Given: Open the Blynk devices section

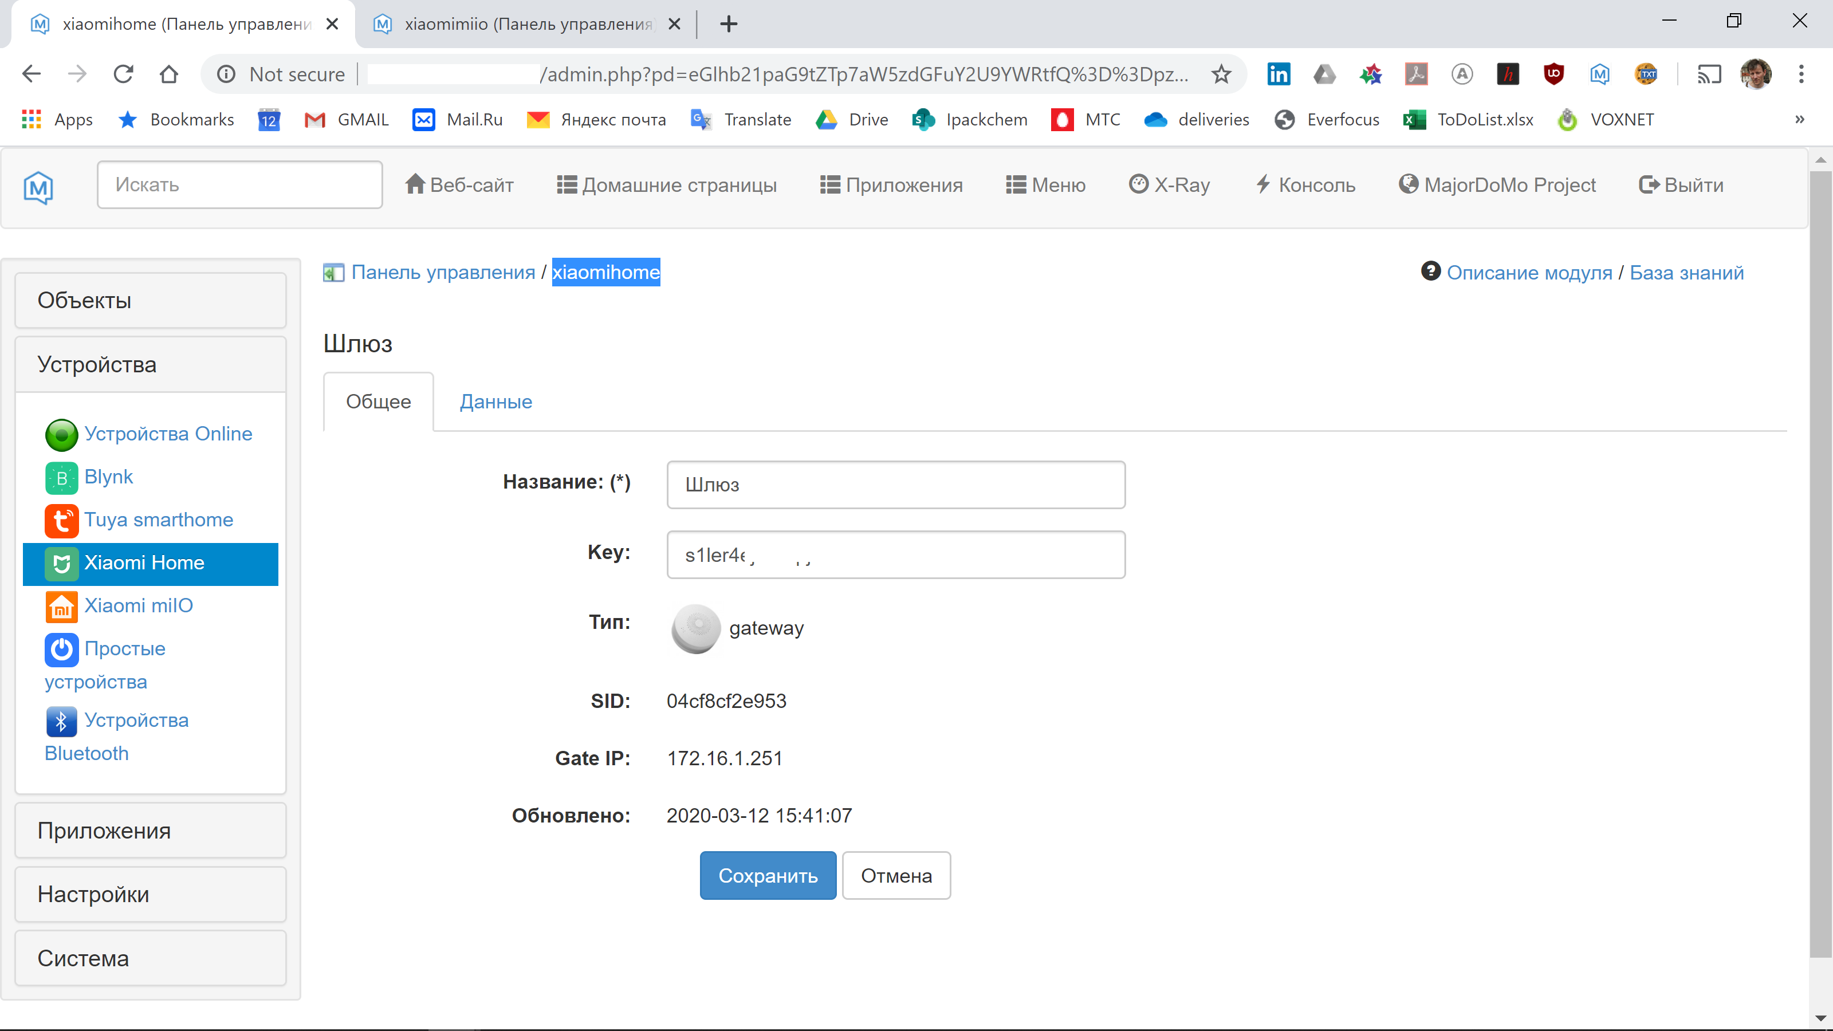Looking at the screenshot, I should (108, 477).
